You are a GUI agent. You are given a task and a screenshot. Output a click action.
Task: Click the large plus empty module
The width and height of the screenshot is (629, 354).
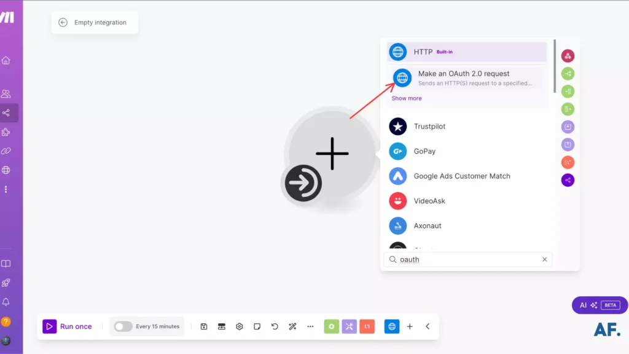point(332,153)
